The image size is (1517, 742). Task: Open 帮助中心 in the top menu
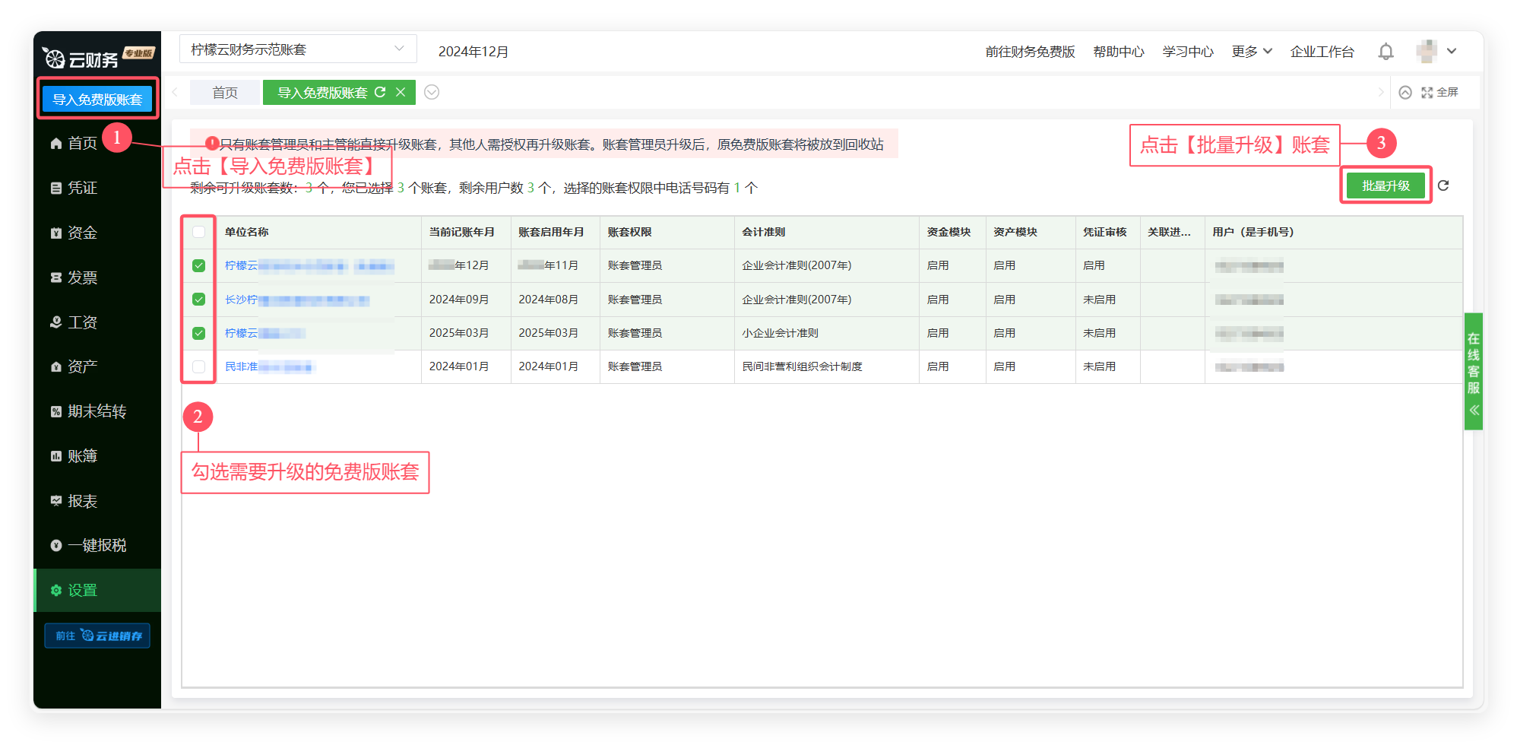click(x=1118, y=52)
